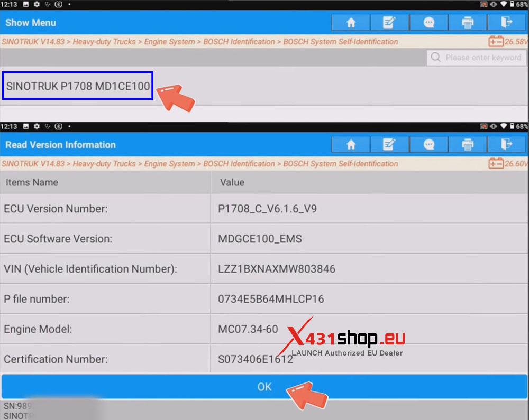Click the Show Menu title
This screenshot has width=529, height=420.
point(31,23)
